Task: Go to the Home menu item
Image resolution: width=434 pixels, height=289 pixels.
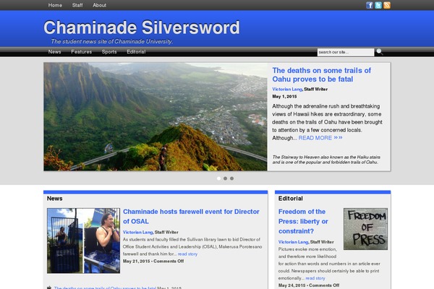Action: [55, 5]
